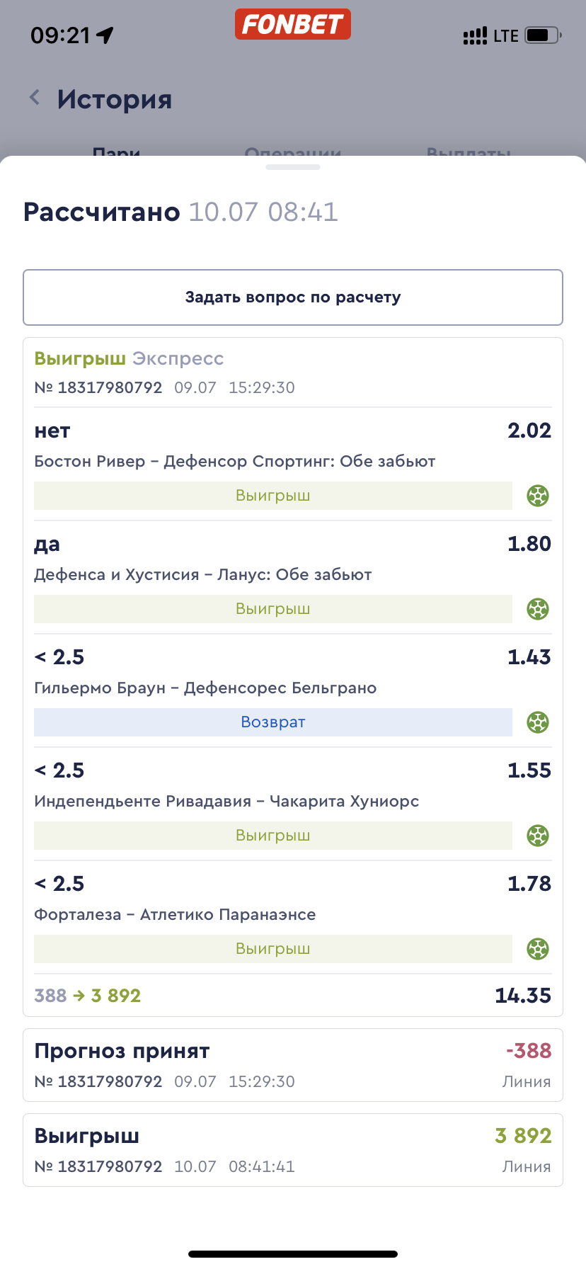Tap the soccer ball icon for Индепендьенте Ривадавия bet
The image size is (586, 1269).
538,836
